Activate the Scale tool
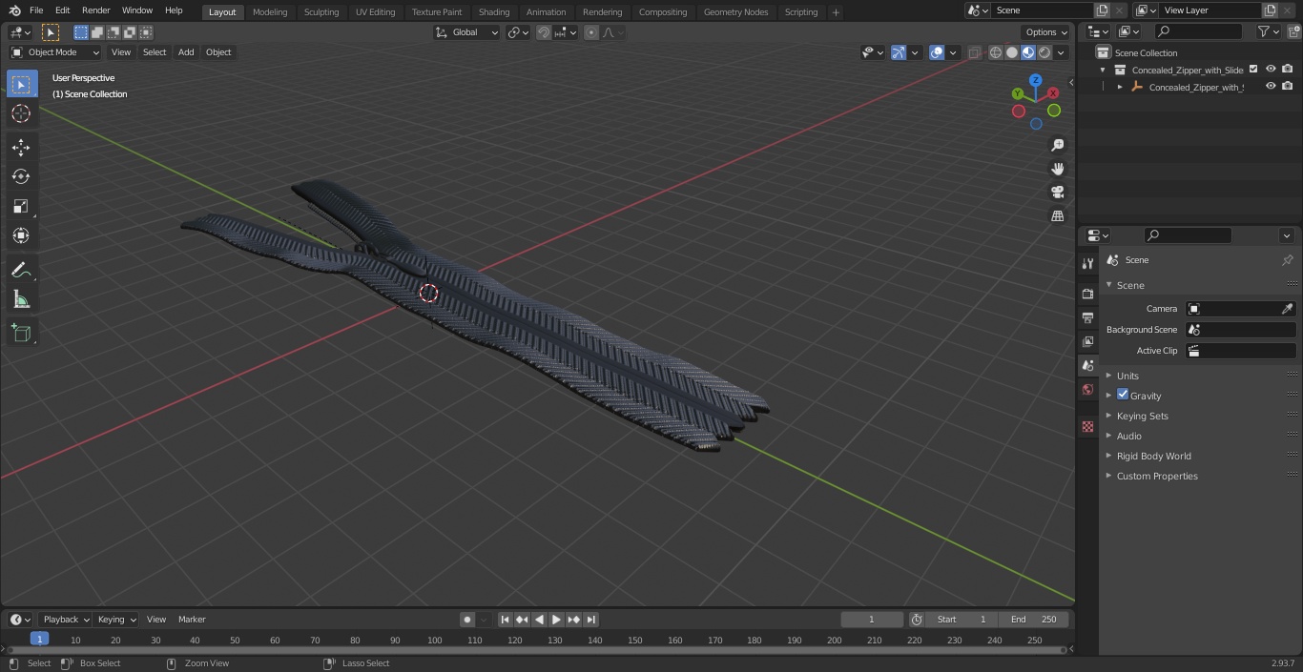 tap(21, 206)
